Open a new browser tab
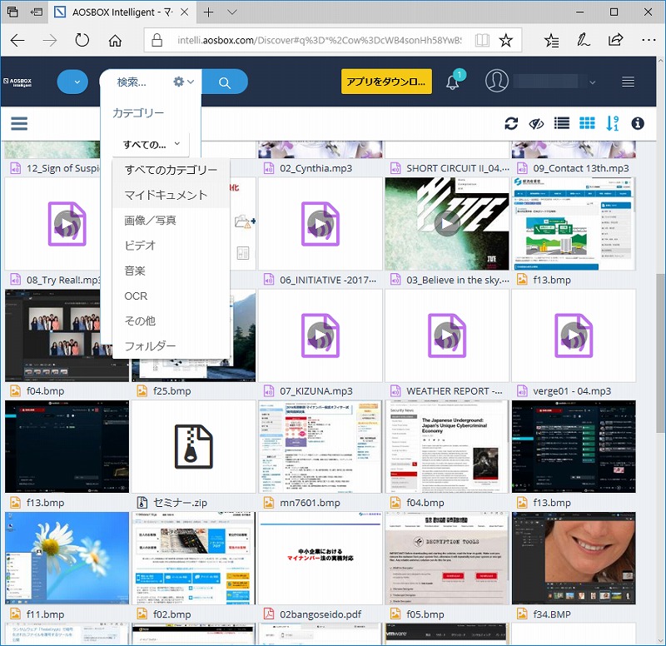Image resolution: width=666 pixels, height=646 pixels. [208, 12]
